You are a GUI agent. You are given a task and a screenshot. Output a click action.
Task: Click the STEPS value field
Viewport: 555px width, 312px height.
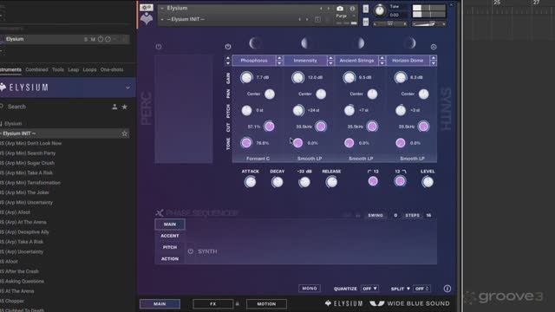point(428,215)
